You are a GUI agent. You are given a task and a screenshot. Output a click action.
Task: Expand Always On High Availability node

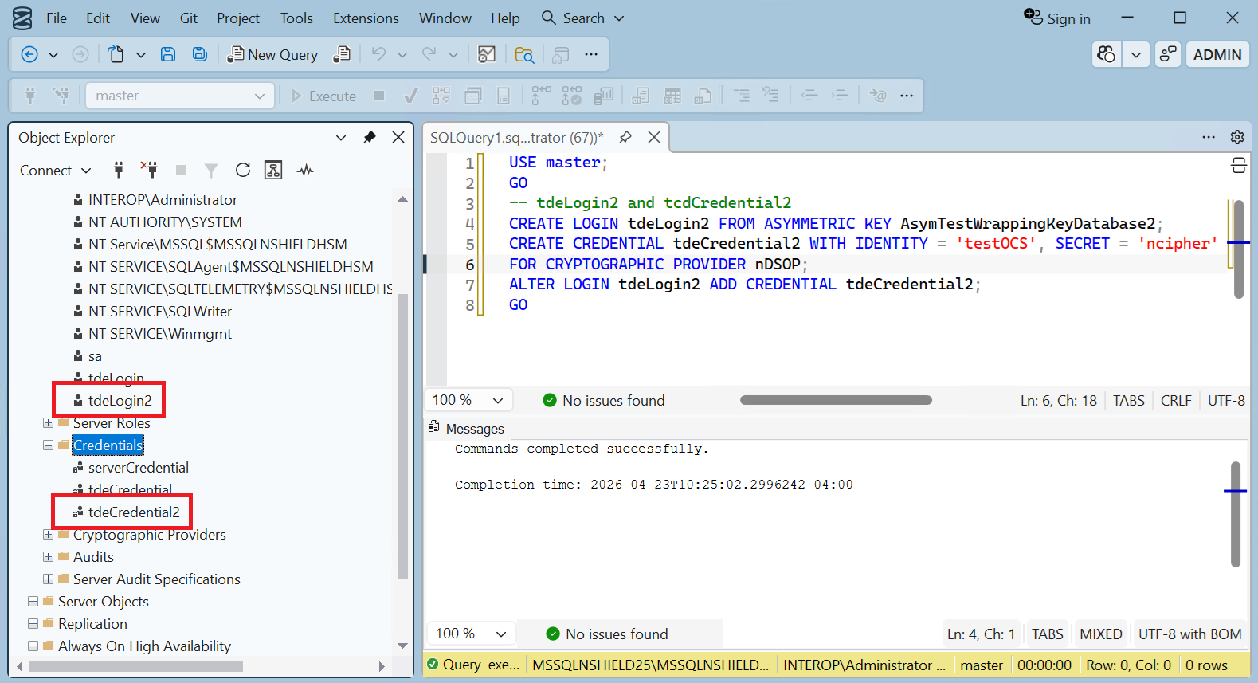point(33,646)
